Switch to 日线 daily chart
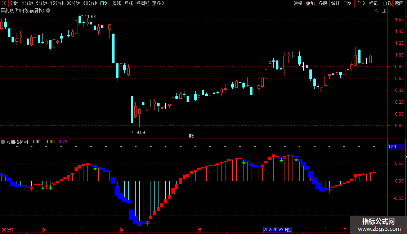Image resolution: width=407 pixels, height=234 pixels. (x=104, y=3)
